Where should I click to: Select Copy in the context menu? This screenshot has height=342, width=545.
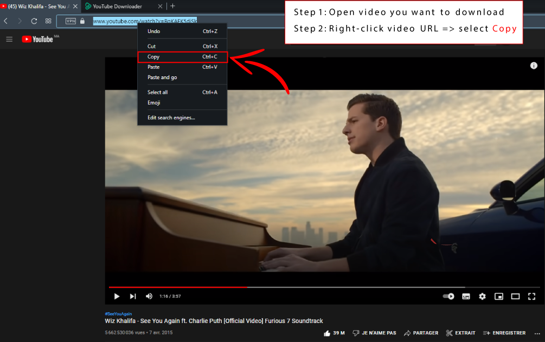(182, 57)
